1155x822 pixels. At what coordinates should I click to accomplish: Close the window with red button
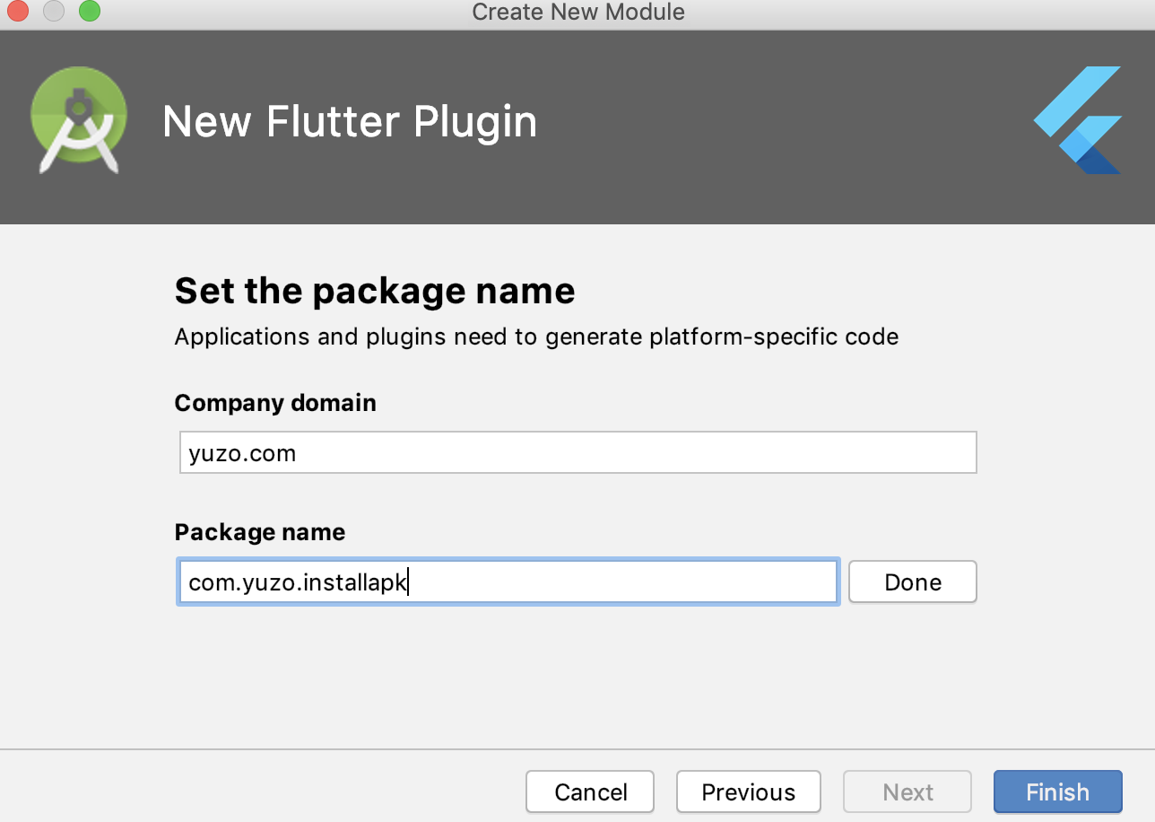point(18,12)
